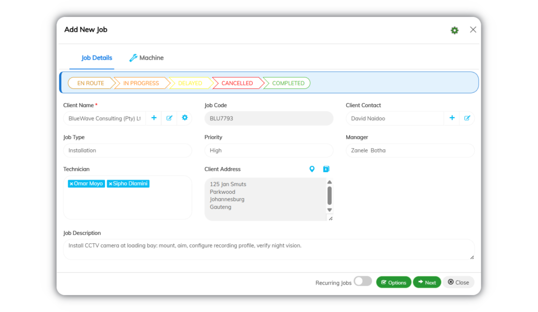Screen dimensions: 538x312
Task: Set job status to COMPLETED
Action: pyautogui.click(x=287, y=83)
